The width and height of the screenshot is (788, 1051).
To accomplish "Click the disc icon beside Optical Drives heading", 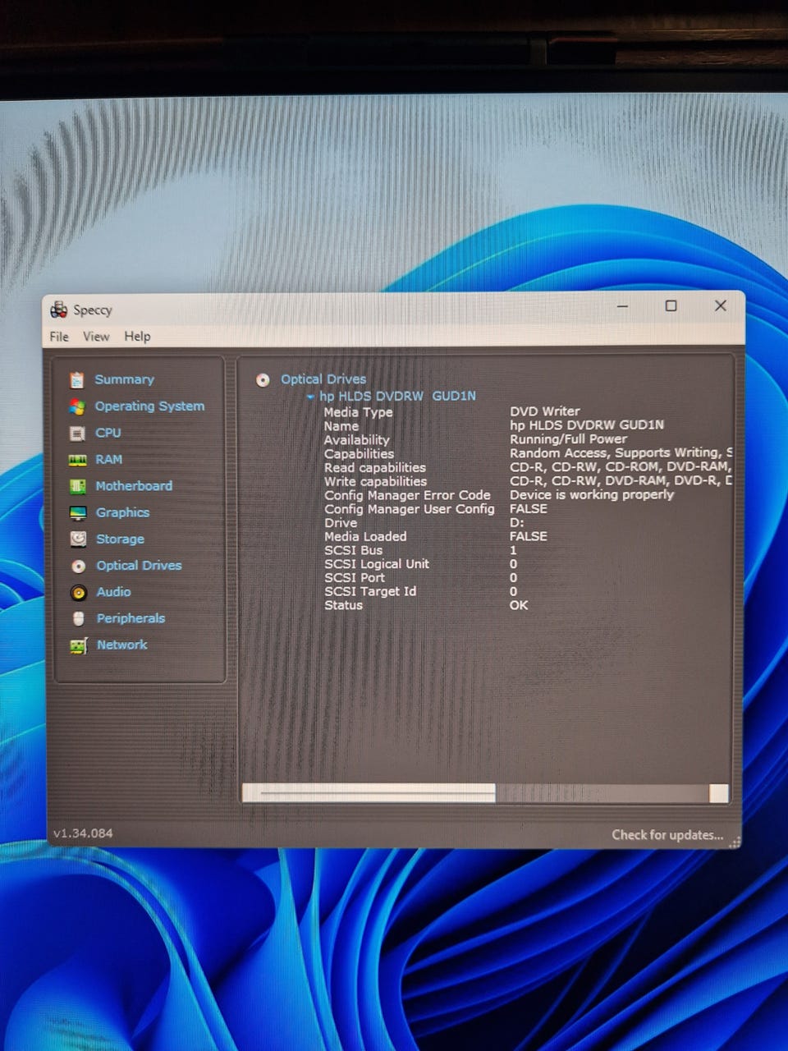I will pos(263,379).
